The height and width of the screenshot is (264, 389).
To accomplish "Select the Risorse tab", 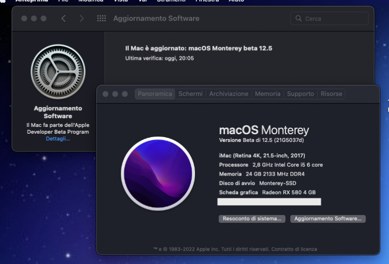I will (332, 94).
